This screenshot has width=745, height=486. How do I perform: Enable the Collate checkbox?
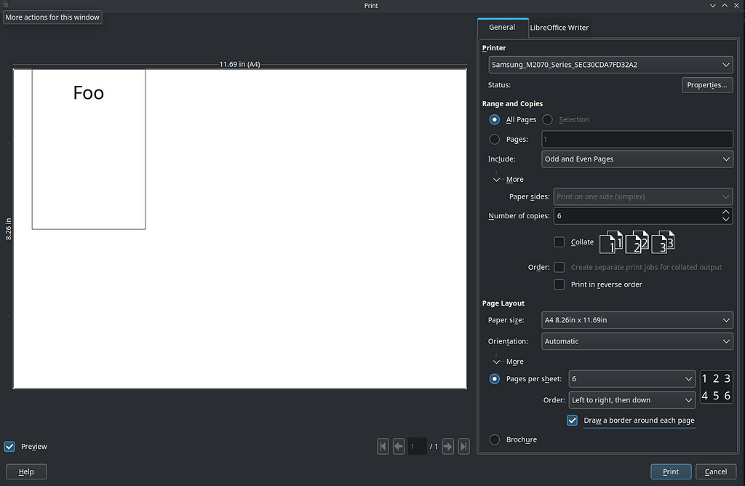(x=559, y=242)
